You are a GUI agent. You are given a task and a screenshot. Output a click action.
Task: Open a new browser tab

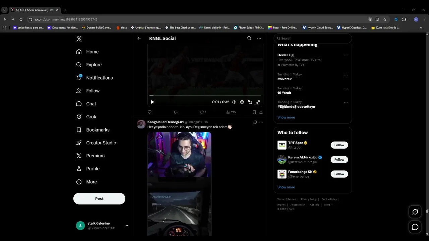[65, 10]
